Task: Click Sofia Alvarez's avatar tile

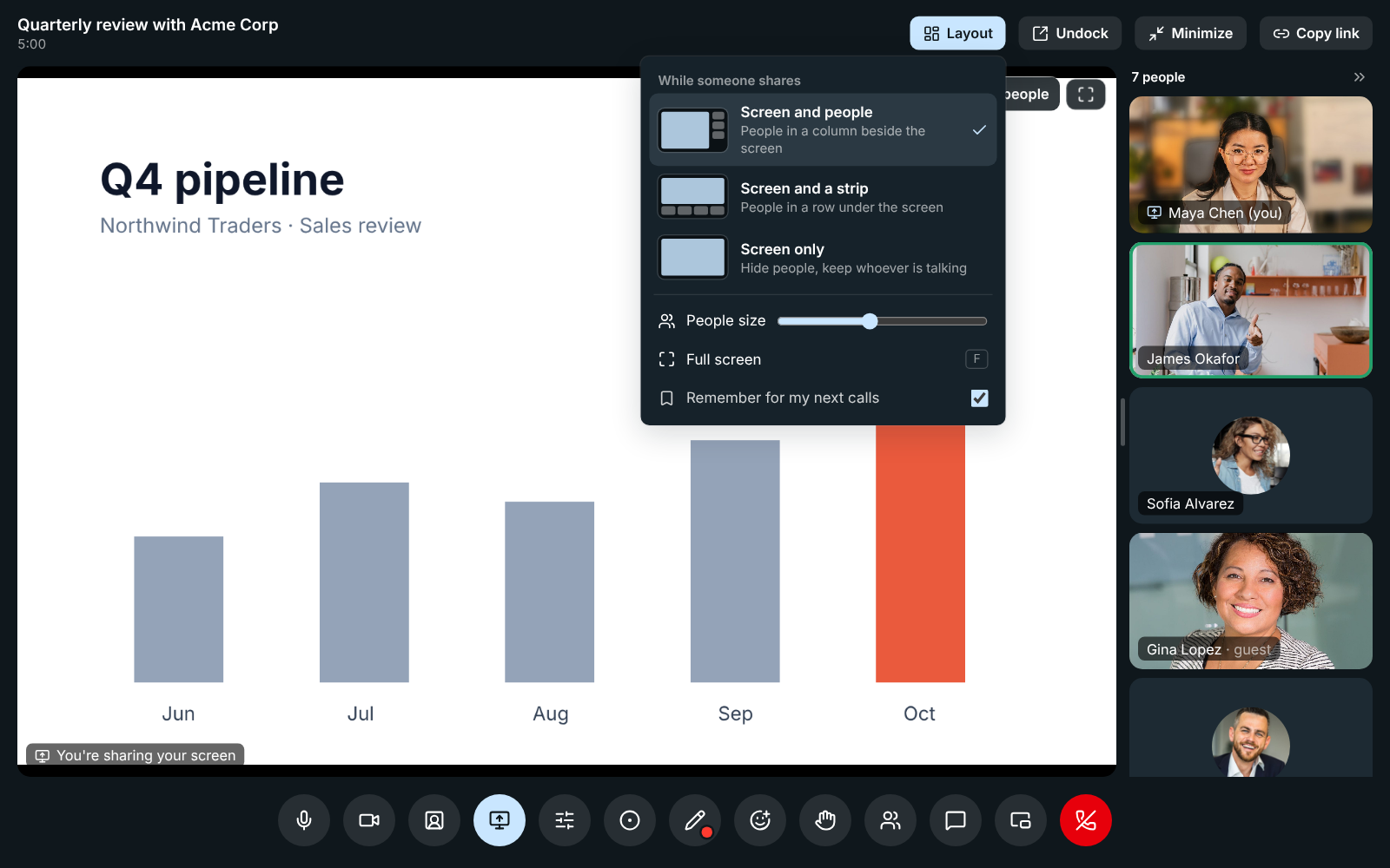Action: click(1251, 456)
